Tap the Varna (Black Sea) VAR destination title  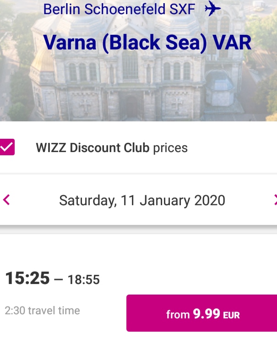pos(147,43)
